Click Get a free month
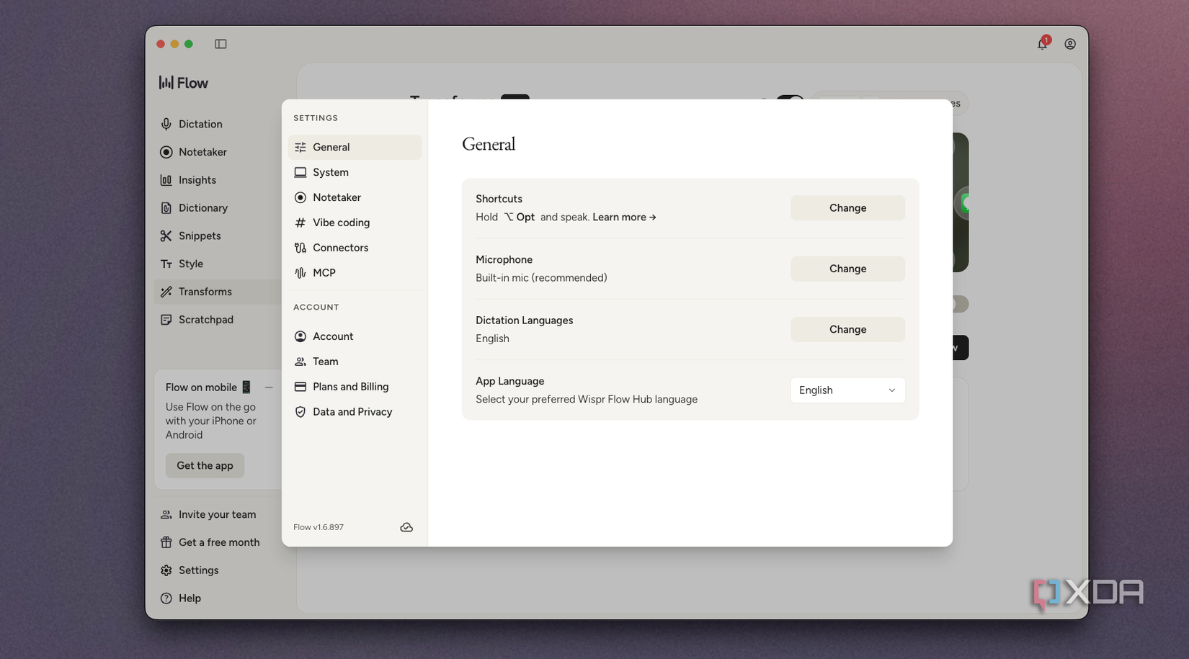 pos(217,542)
